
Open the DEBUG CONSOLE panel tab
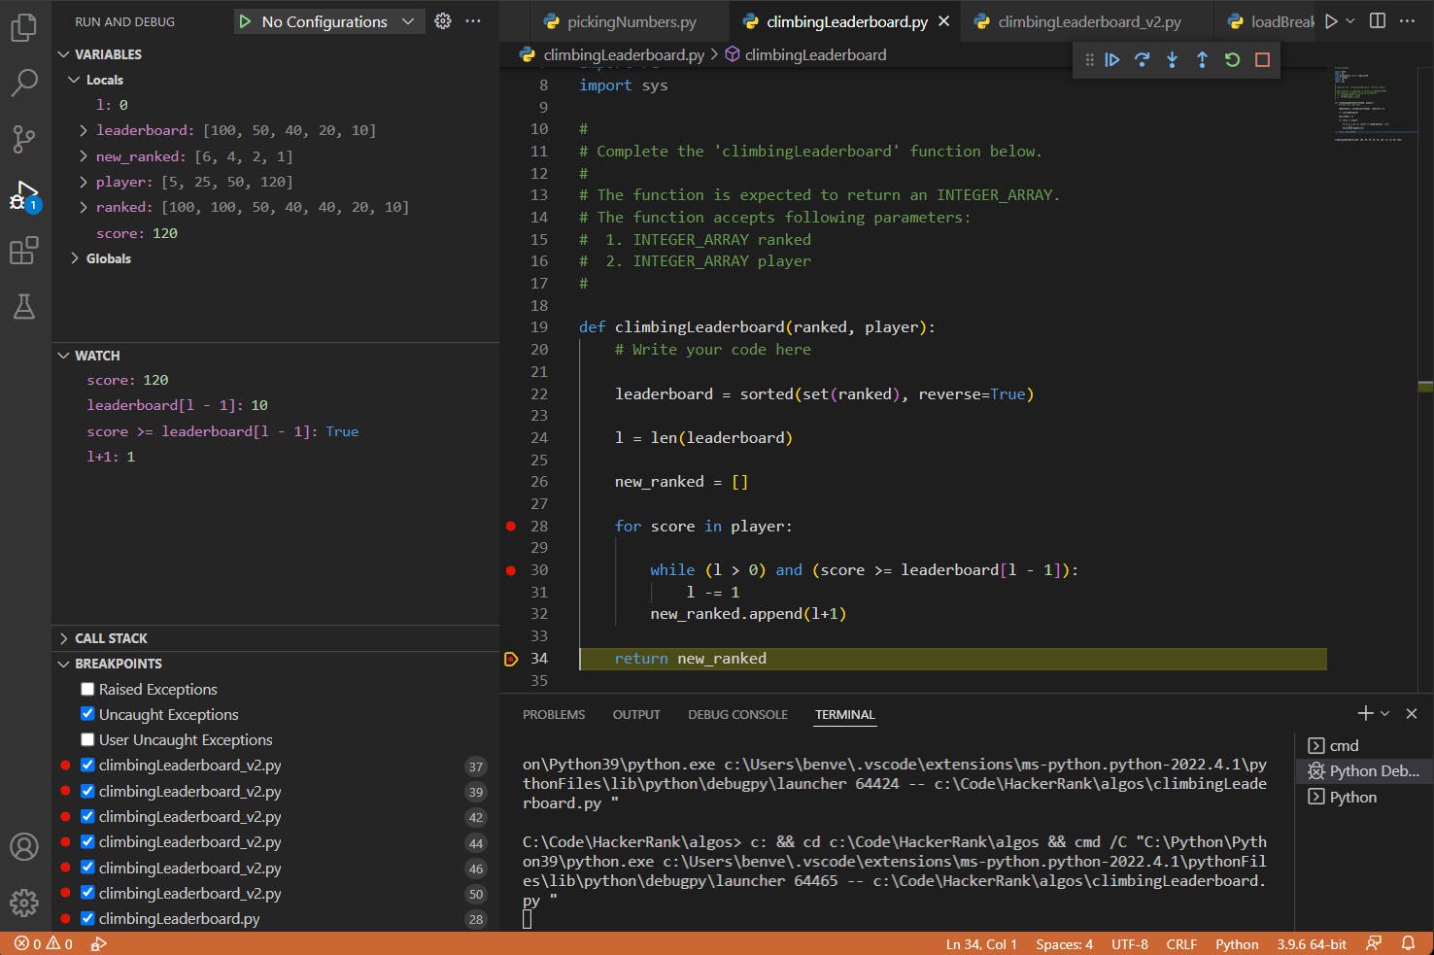738,714
